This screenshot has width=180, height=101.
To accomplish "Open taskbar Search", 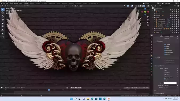I will pos(76,99).
